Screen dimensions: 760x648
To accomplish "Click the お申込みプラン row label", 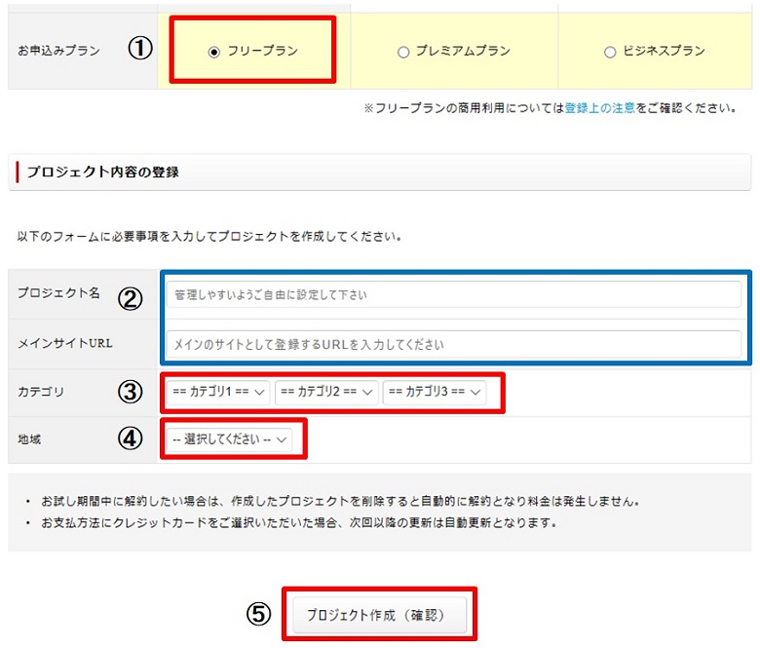I will click(x=58, y=51).
